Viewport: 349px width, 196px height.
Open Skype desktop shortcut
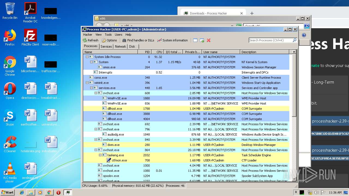(x=10, y=118)
